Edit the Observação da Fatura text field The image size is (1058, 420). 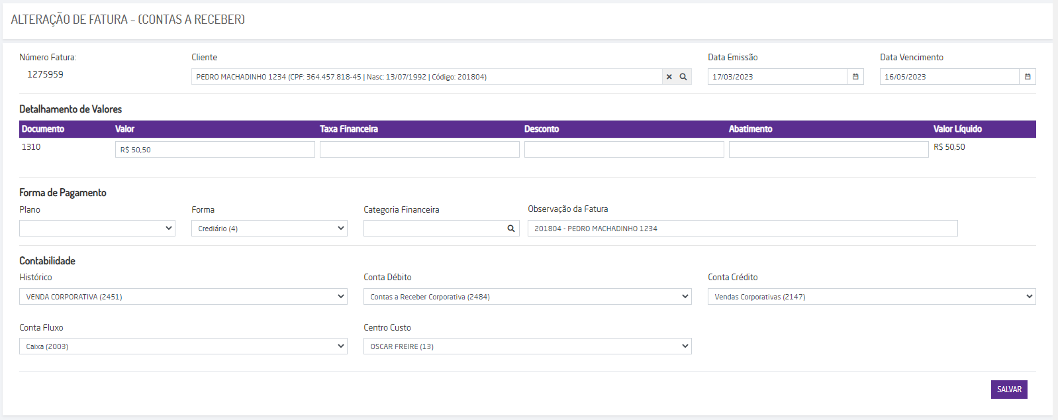(x=743, y=229)
